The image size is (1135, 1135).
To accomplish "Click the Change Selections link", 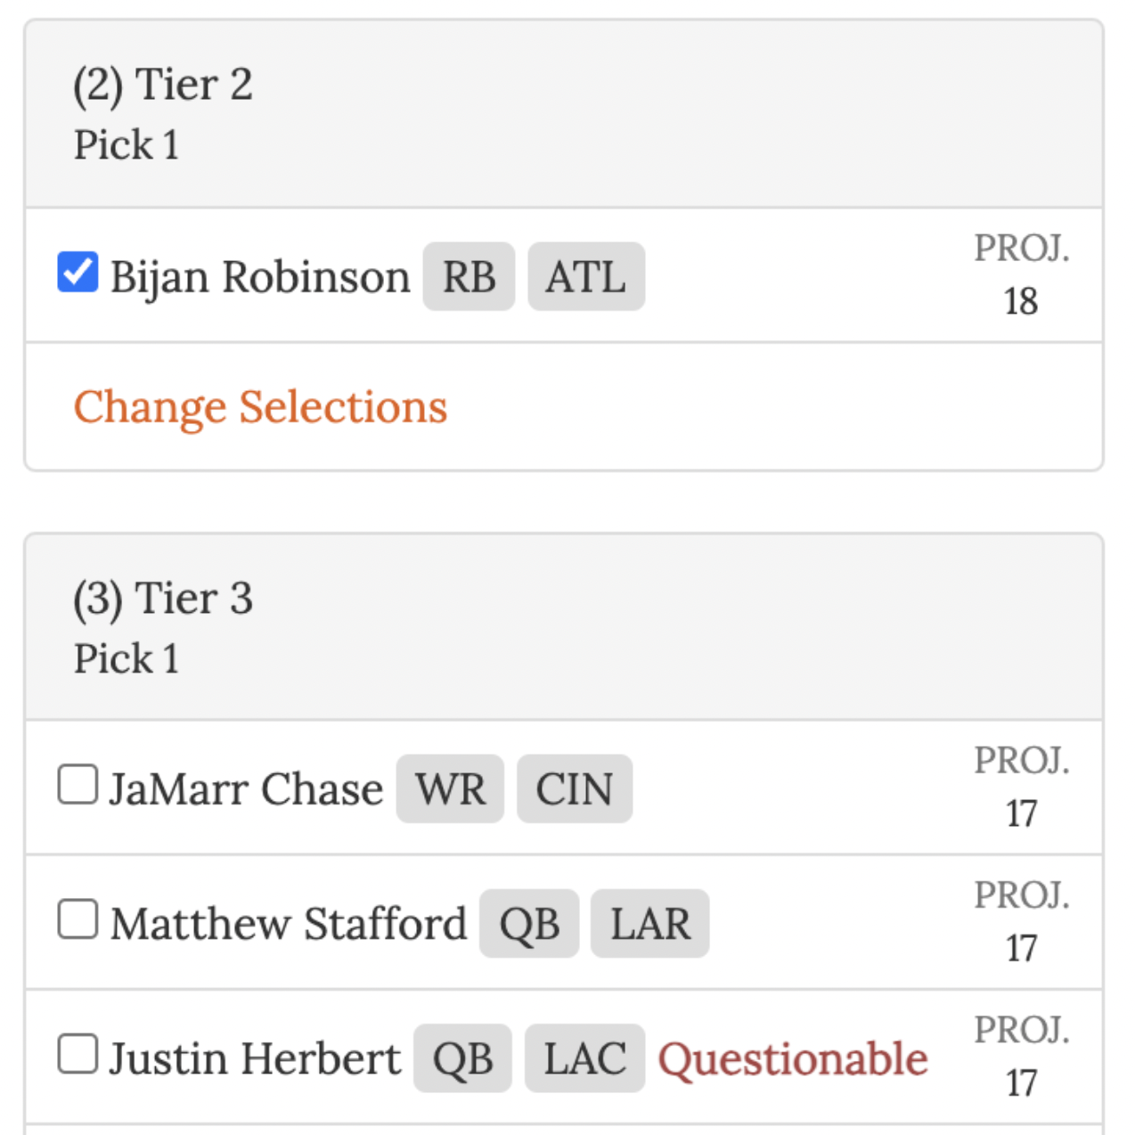I will point(260,407).
